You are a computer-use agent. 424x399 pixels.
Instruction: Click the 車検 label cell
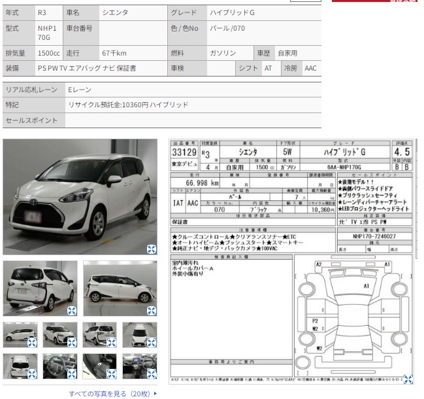click(187, 68)
